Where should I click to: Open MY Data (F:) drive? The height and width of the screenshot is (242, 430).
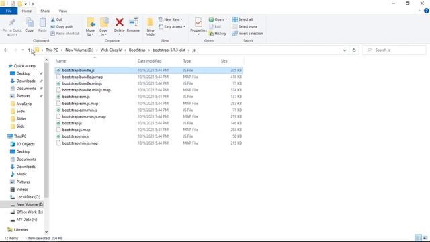[x=24, y=220]
